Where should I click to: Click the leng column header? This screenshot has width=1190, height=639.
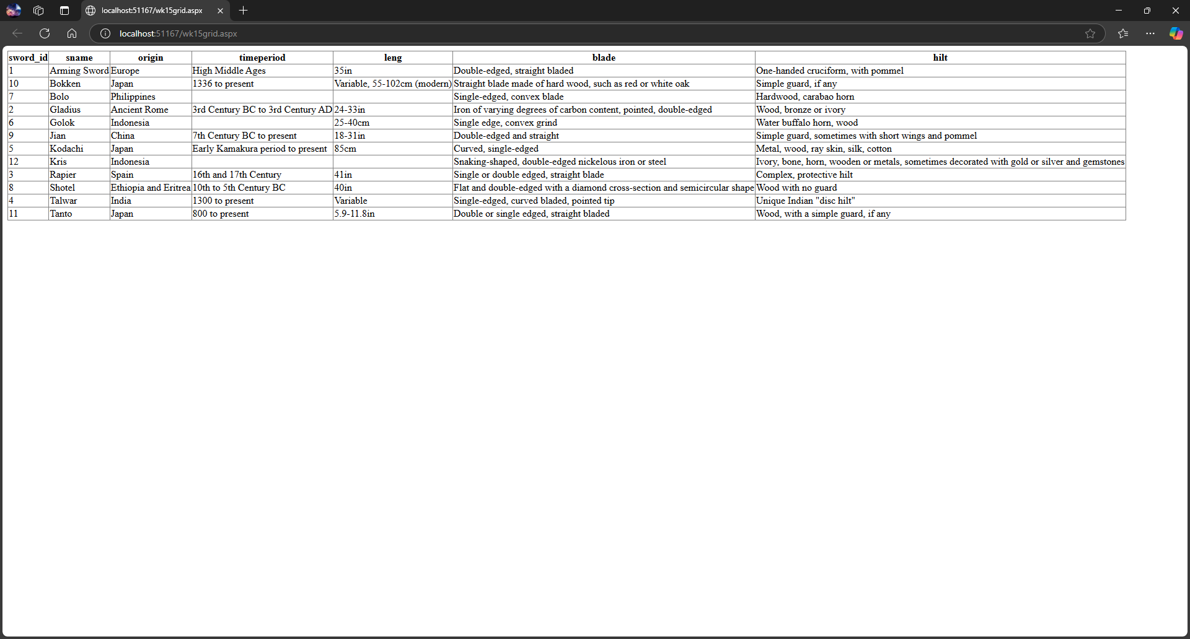[x=393, y=58]
